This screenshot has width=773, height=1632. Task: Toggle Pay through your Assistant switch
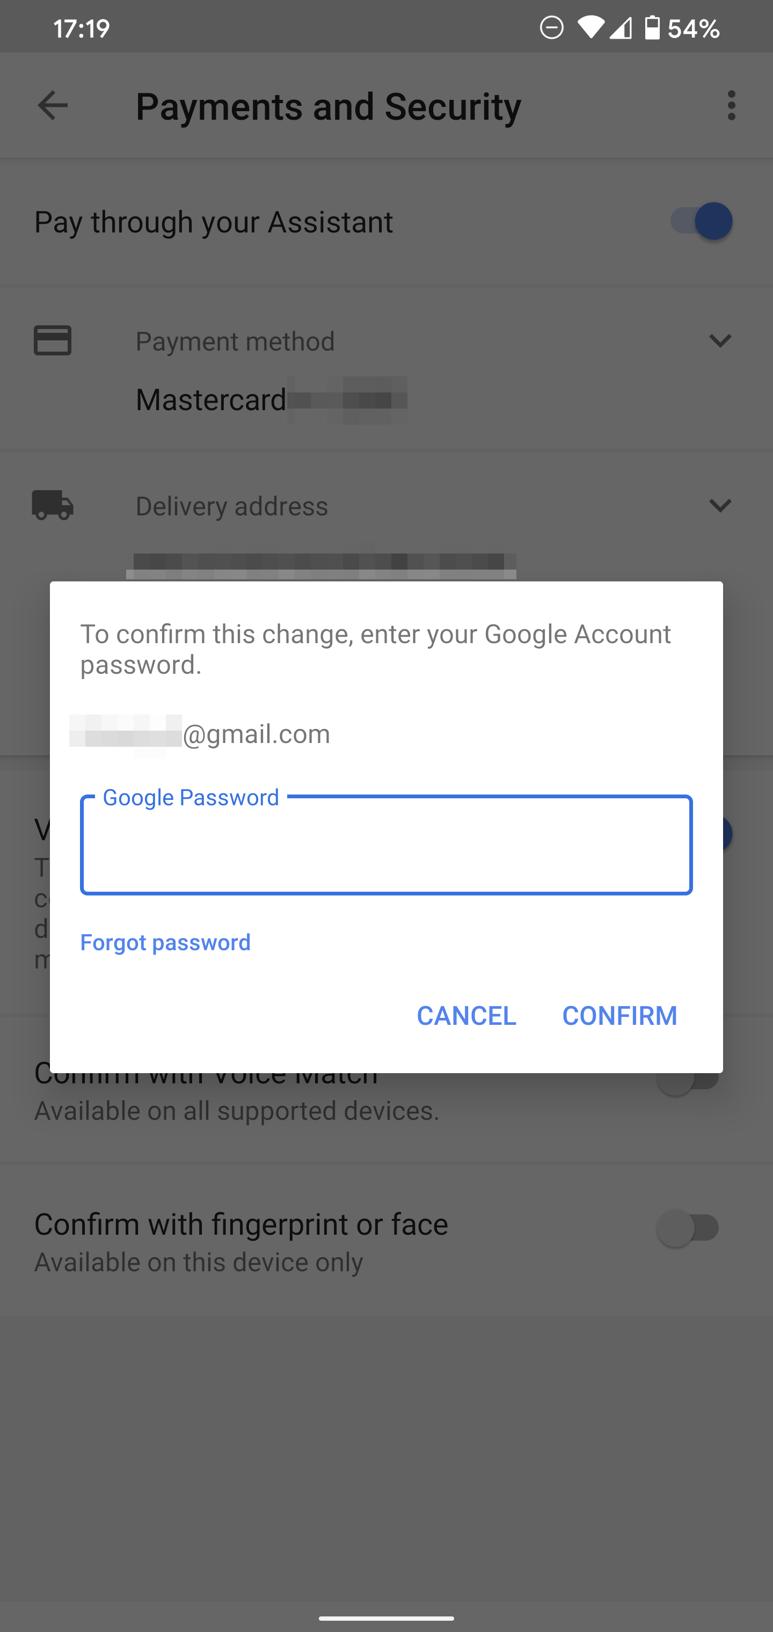pyautogui.click(x=701, y=221)
